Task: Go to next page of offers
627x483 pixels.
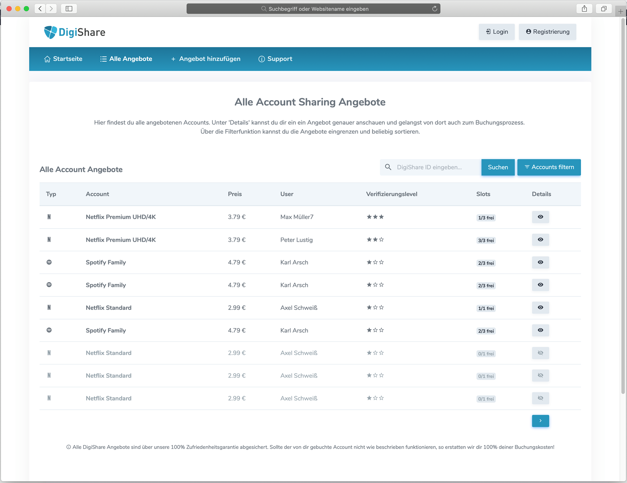Action: tap(540, 421)
